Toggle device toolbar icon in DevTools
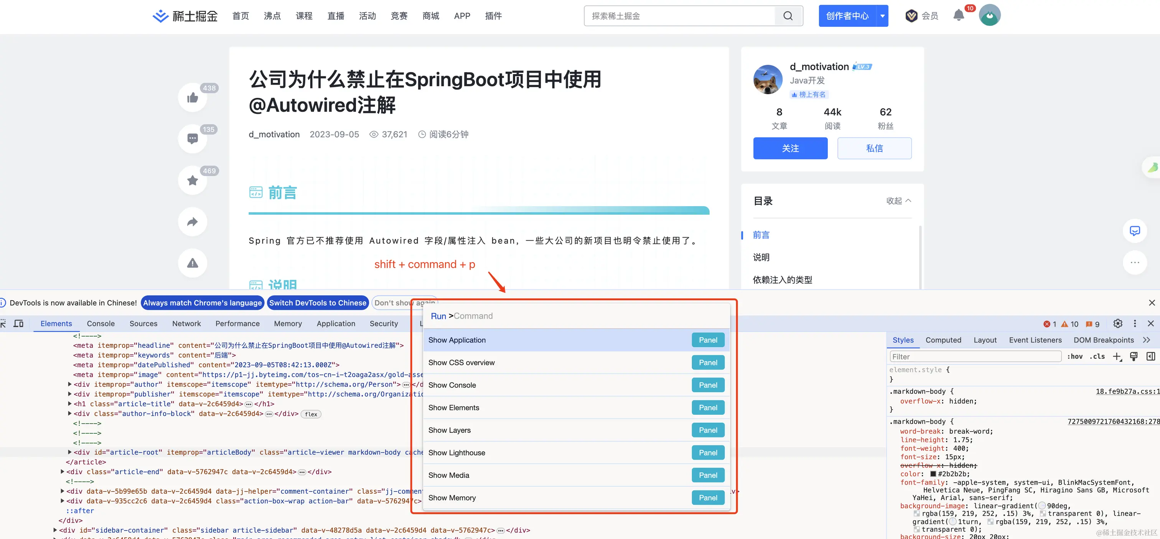Viewport: 1160px width, 539px height. (x=18, y=324)
